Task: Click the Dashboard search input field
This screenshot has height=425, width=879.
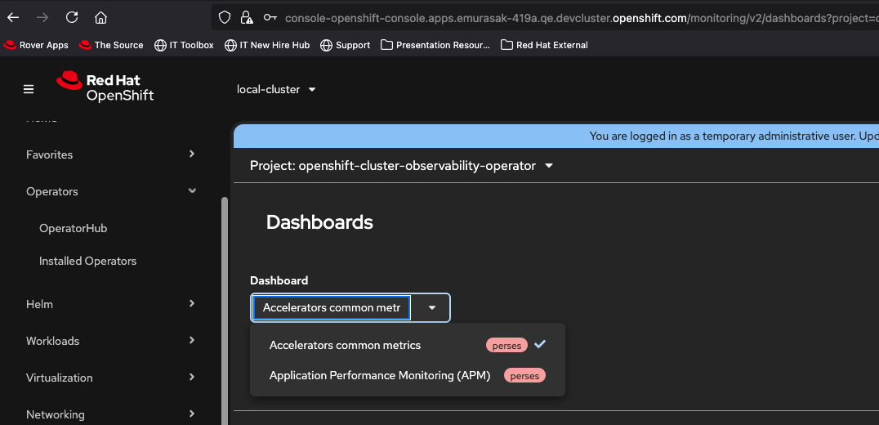Action: pyautogui.click(x=330, y=308)
